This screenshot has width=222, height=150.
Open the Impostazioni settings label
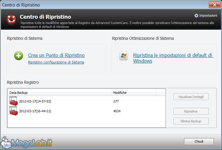[x=208, y=15]
